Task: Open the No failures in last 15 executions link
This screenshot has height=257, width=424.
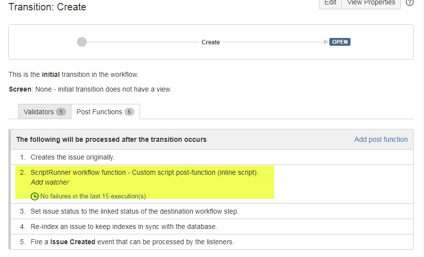Action: coord(93,196)
